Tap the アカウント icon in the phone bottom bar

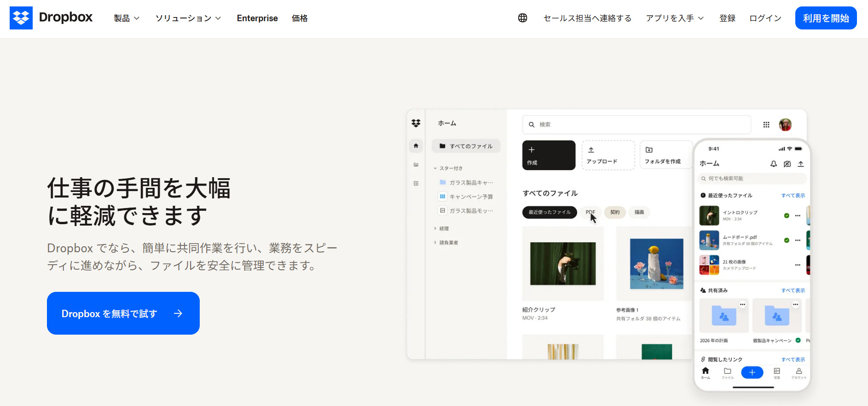pyautogui.click(x=799, y=373)
